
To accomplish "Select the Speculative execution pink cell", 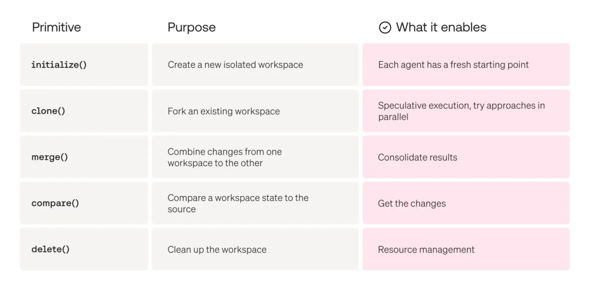I will click(x=466, y=111).
